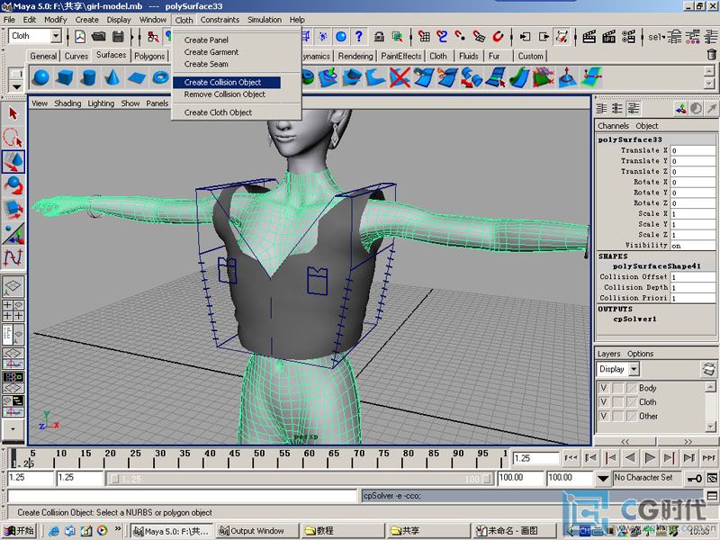Switch to the Rendering shelf tab
The height and width of the screenshot is (540, 720).
coord(355,56)
